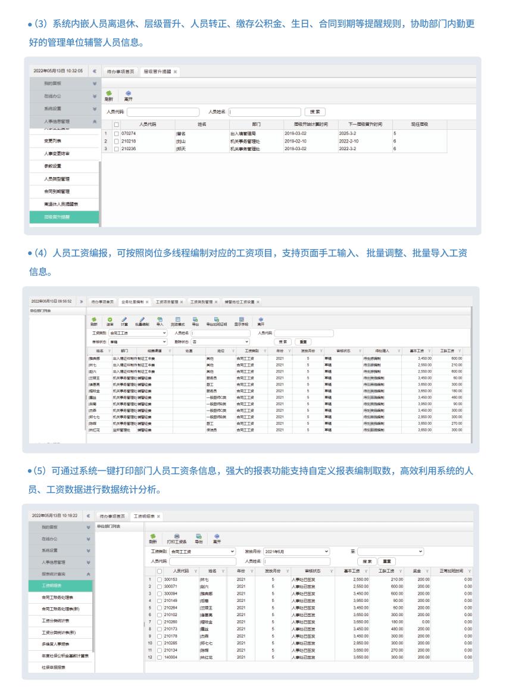Select the checkbox for row 300153
This screenshot has height=696, width=506.
tap(160, 579)
